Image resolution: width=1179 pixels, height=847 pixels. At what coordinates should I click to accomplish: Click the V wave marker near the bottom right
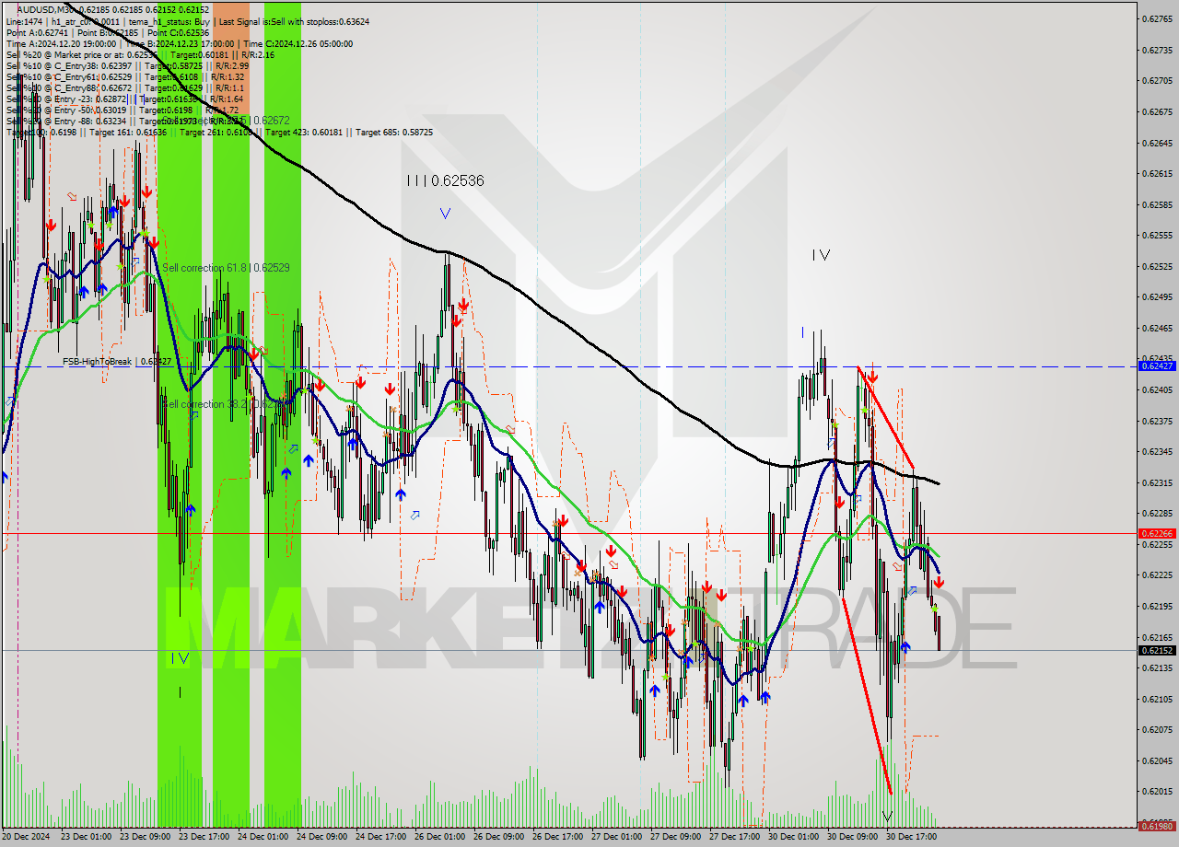click(887, 817)
